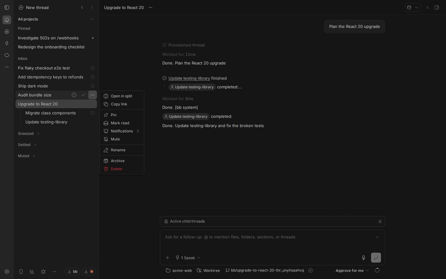
Task: Open the Active child threads bar
Action: point(273,221)
